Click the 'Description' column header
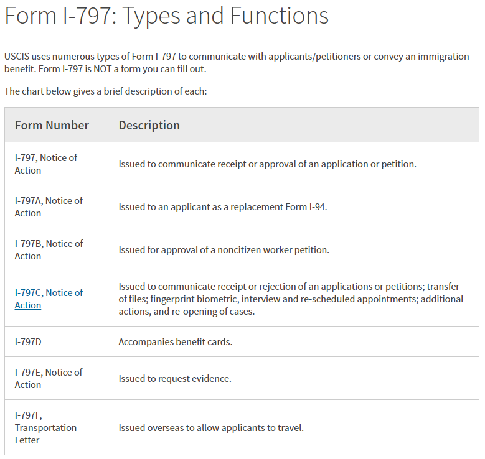 (149, 125)
